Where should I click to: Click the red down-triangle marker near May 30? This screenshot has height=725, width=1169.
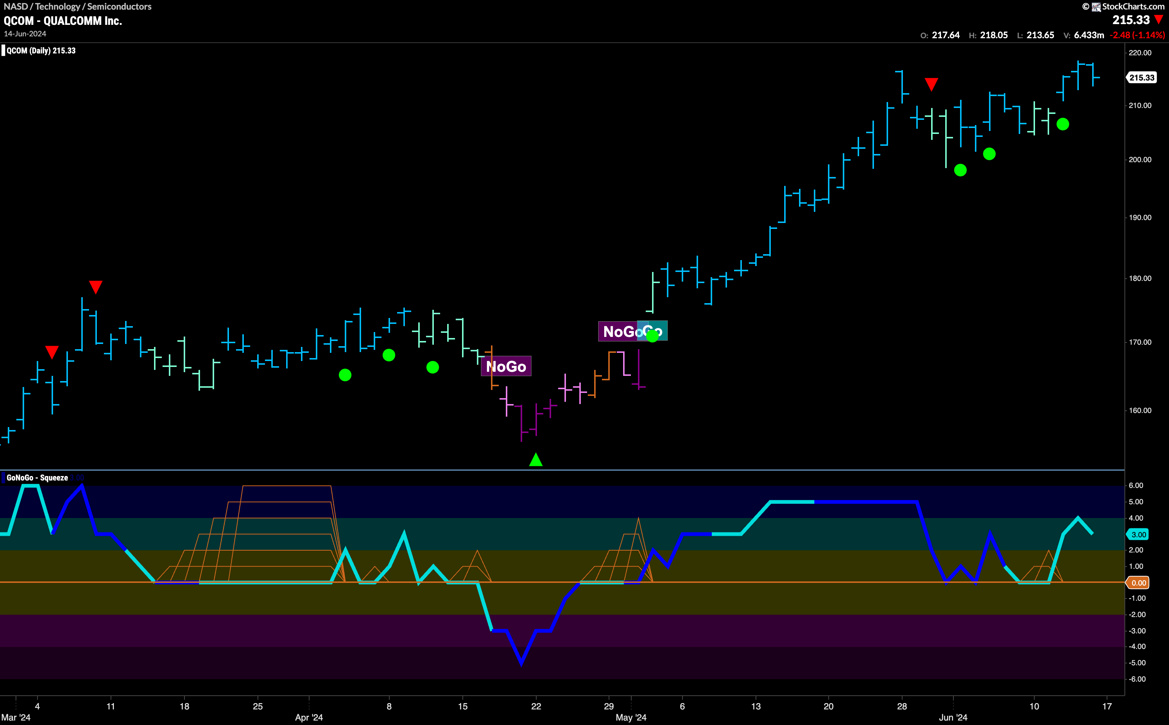click(x=931, y=84)
